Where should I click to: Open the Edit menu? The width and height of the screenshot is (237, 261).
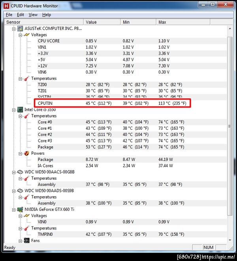(x=21, y=15)
